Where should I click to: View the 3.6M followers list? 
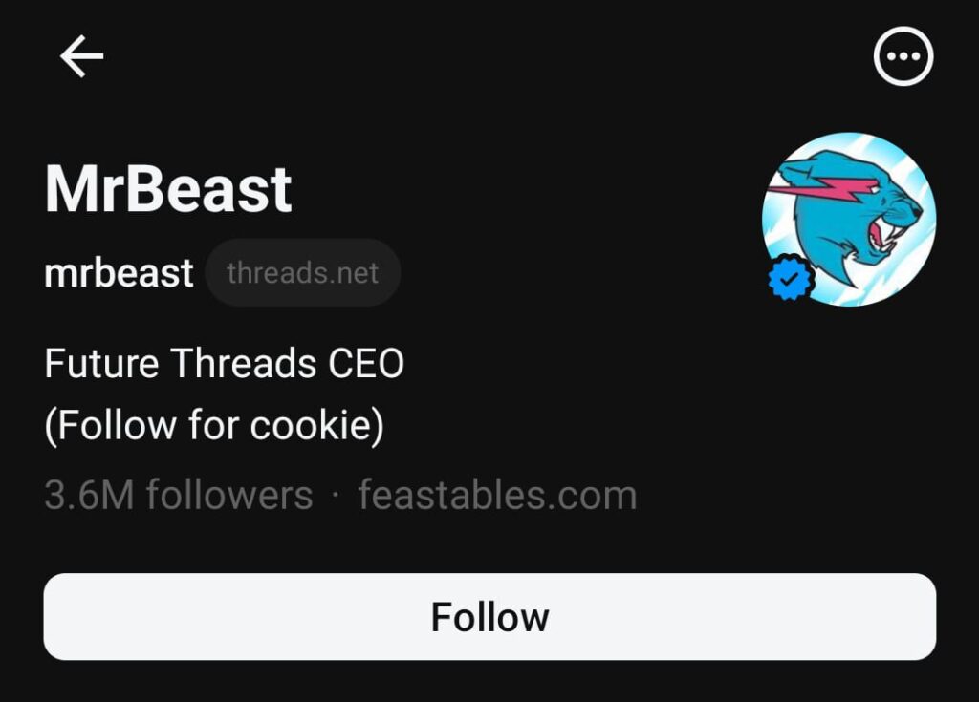(175, 494)
